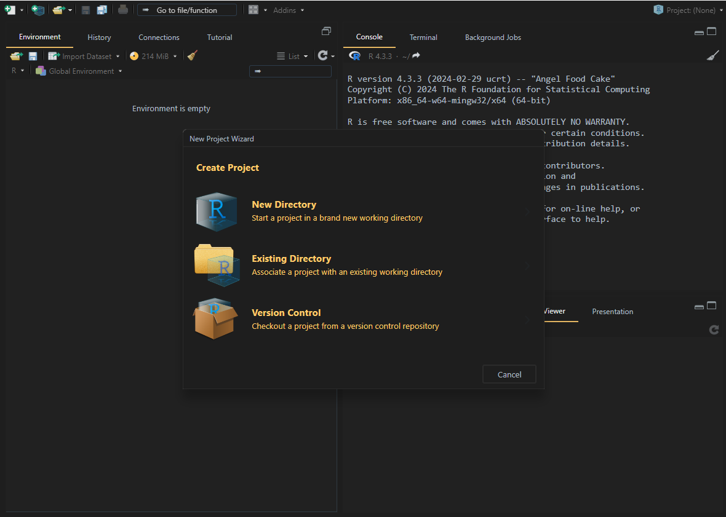Open the Project: (None) menu
The image size is (726, 517).
688,10
